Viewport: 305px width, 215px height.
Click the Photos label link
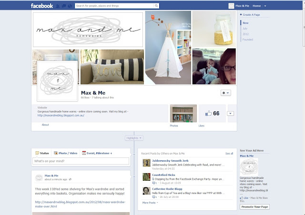[x=173, y=126]
